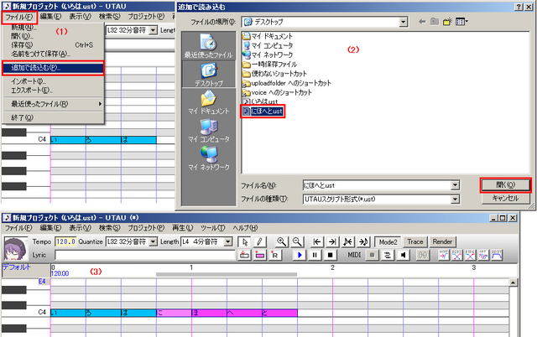Pause playback in the bottom UTAU window
537x337 pixels.
tap(315, 255)
